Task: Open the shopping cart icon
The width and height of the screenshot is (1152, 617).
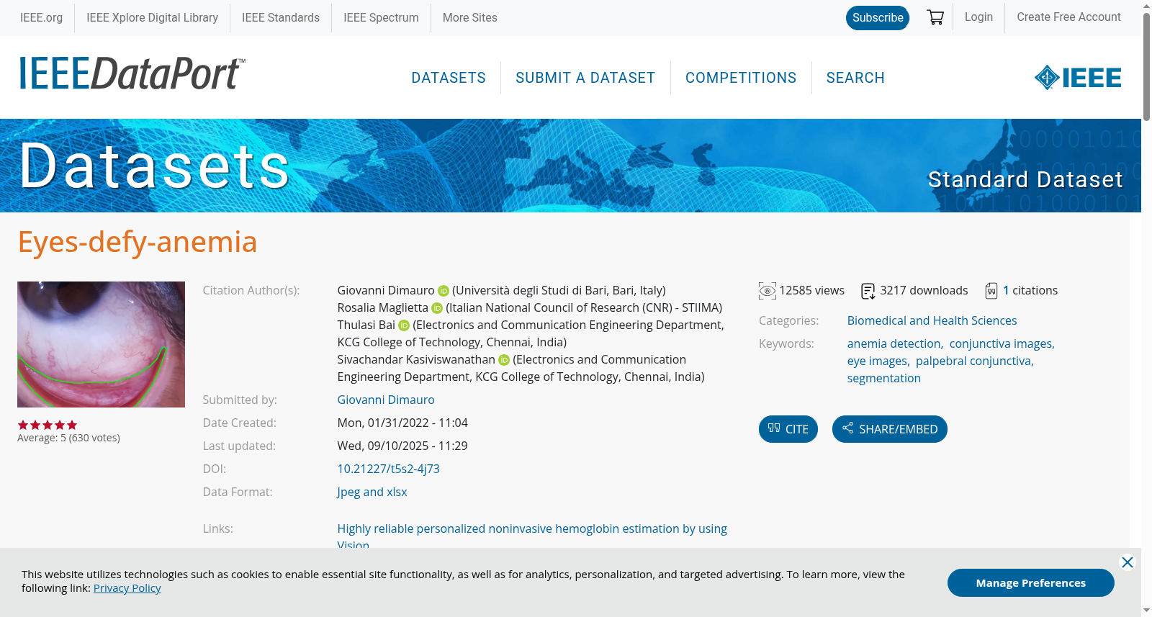Action: [x=935, y=17]
